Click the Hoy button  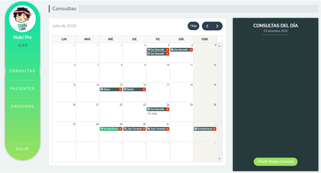click(193, 26)
